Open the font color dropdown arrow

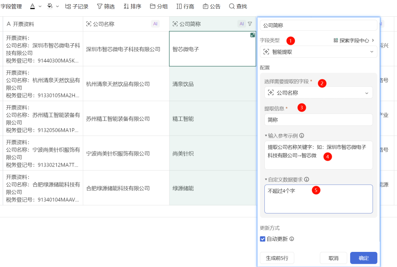(40, 7)
